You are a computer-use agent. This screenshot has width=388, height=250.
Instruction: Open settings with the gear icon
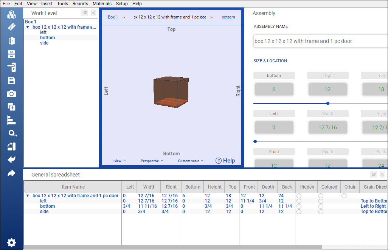coord(11,242)
